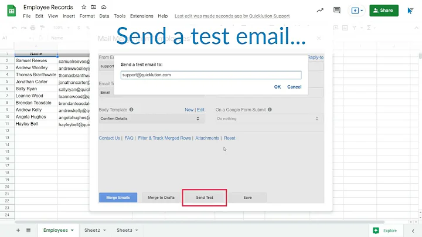Open the Attachments link
Viewport: 422px width, 237px height.
(x=207, y=138)
